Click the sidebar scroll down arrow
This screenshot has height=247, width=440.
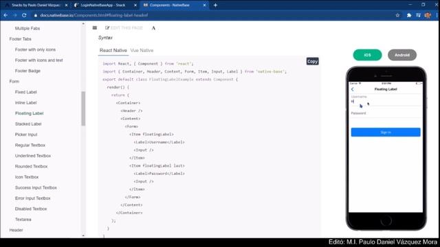click(83, 236)
